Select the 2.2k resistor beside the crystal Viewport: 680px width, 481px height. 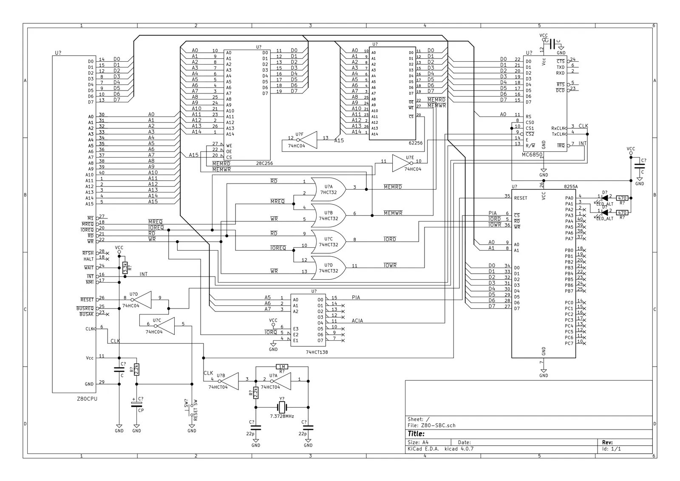[x=256, y=393]
